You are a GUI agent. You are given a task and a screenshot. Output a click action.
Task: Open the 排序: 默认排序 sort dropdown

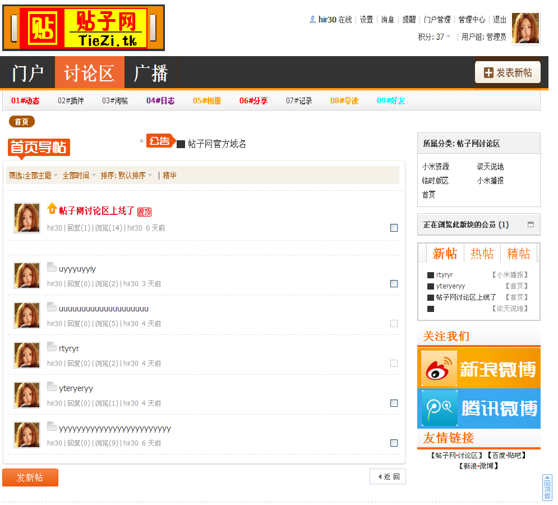pyautogui.click(x=126, y=176)
